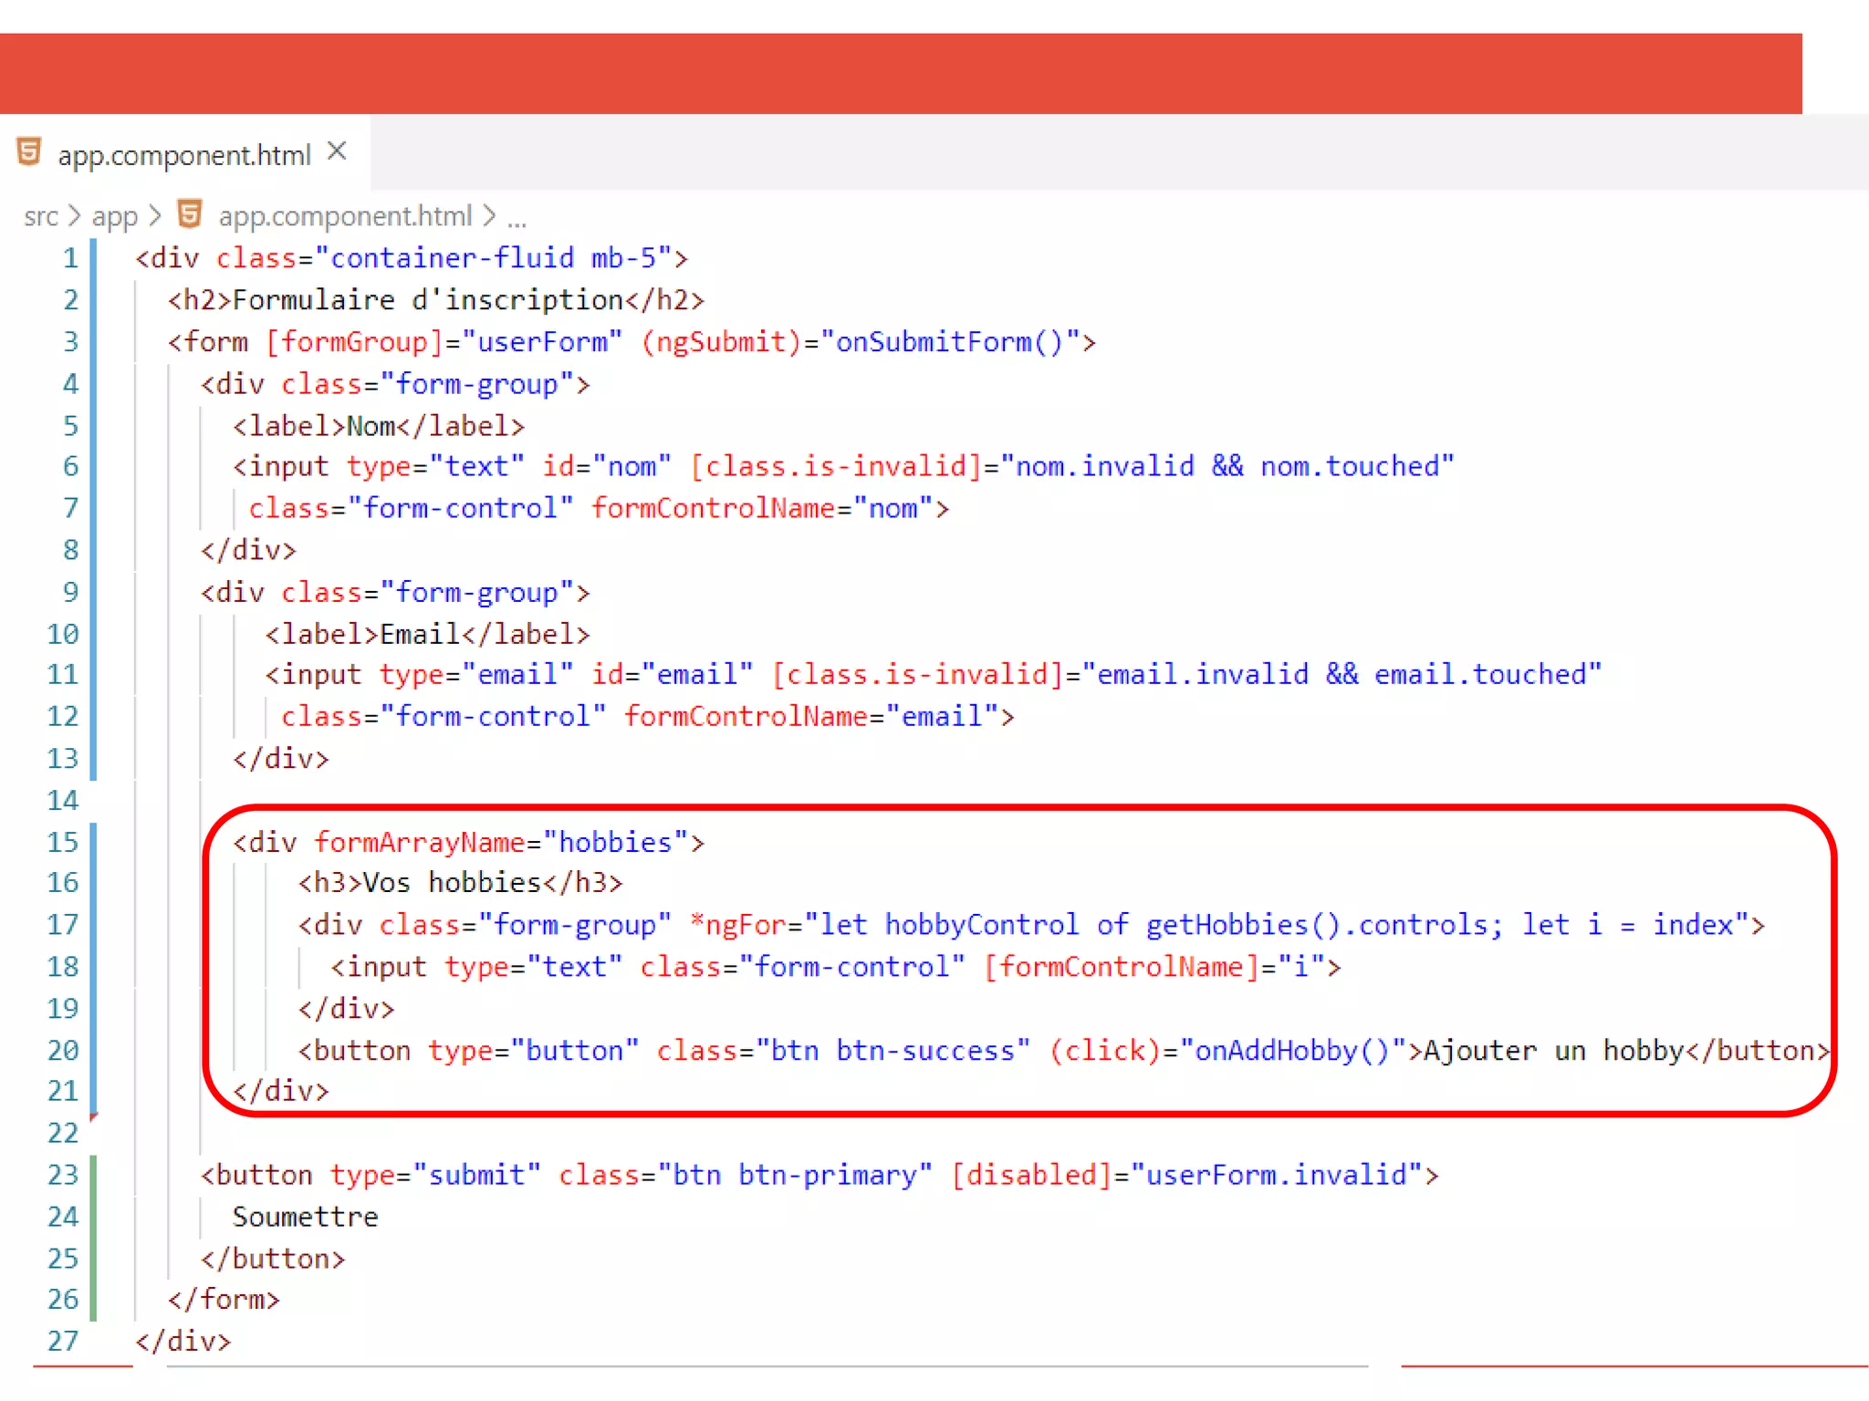Screen dimensions: 1869x1401
Task: Click the app breadcrumb folder
Action: click(x=114, y=217)
